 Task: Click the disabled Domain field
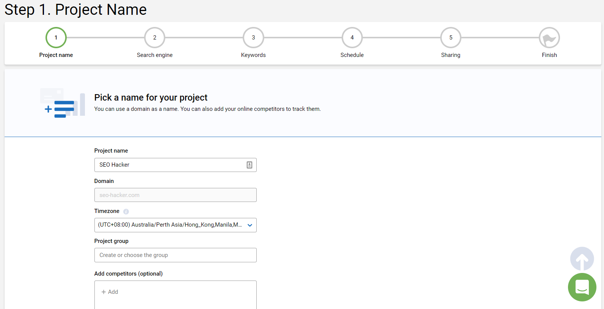[x=175, y=195]
